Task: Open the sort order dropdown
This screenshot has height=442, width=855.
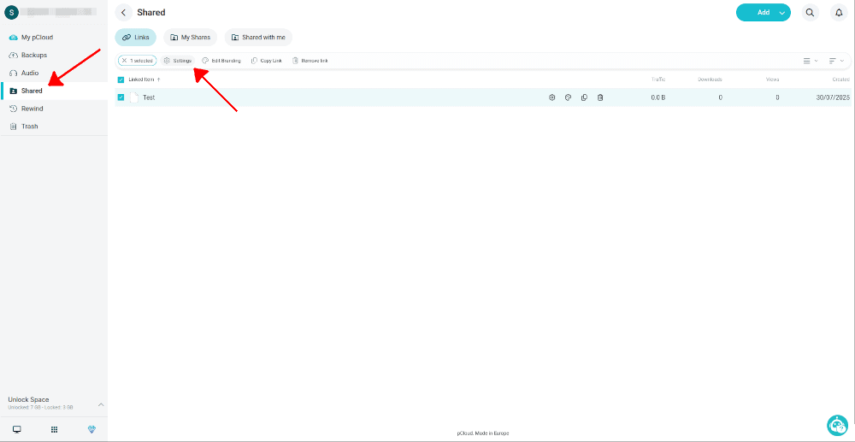Action: (x=836, y=61)
